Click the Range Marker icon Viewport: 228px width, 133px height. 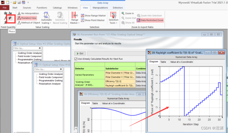[x=75, y=15]
